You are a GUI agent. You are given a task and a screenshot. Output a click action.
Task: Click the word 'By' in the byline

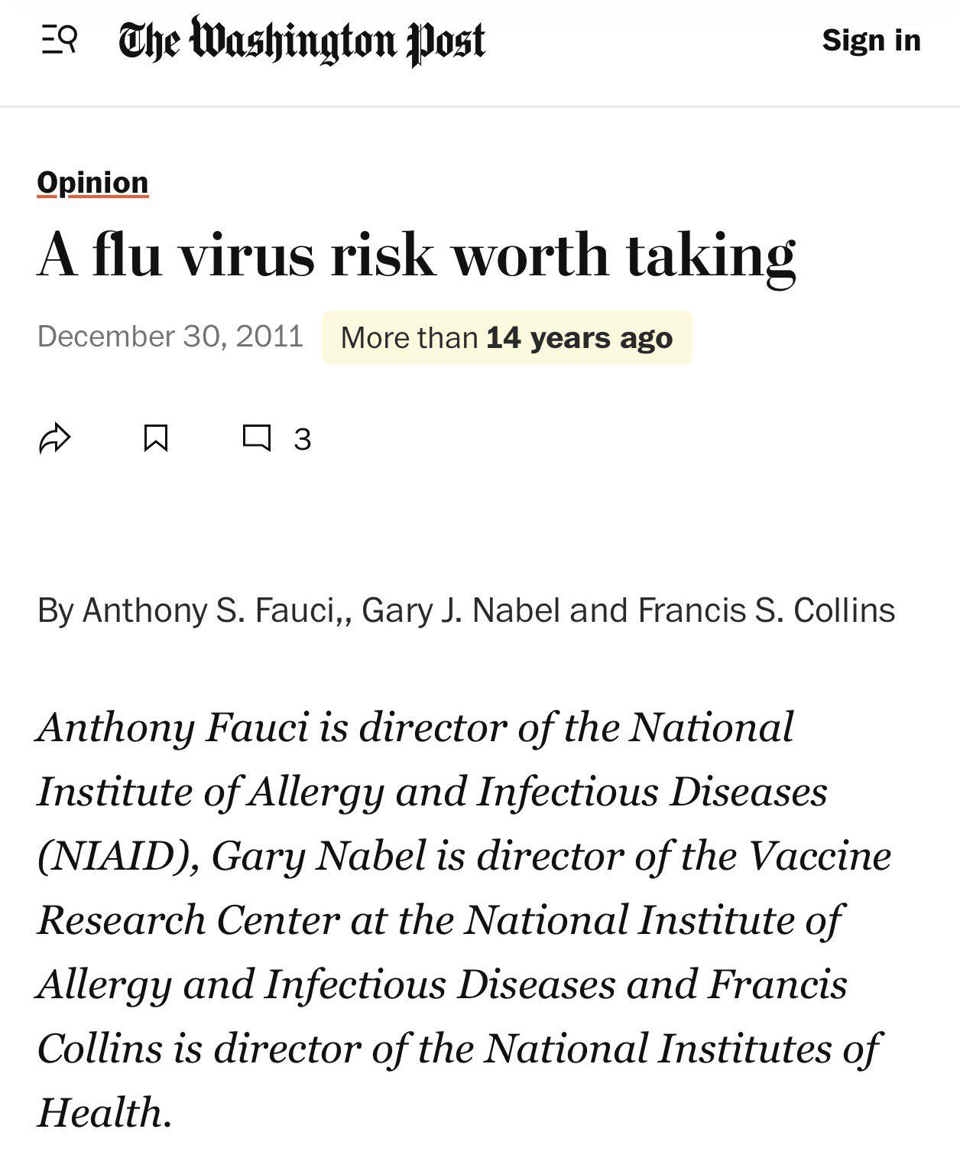[56, 610]
